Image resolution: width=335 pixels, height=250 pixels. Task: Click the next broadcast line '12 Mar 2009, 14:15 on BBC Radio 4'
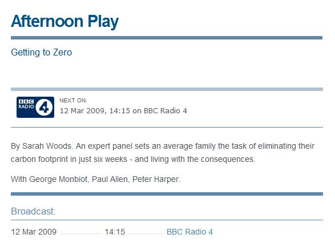(123, 111)
